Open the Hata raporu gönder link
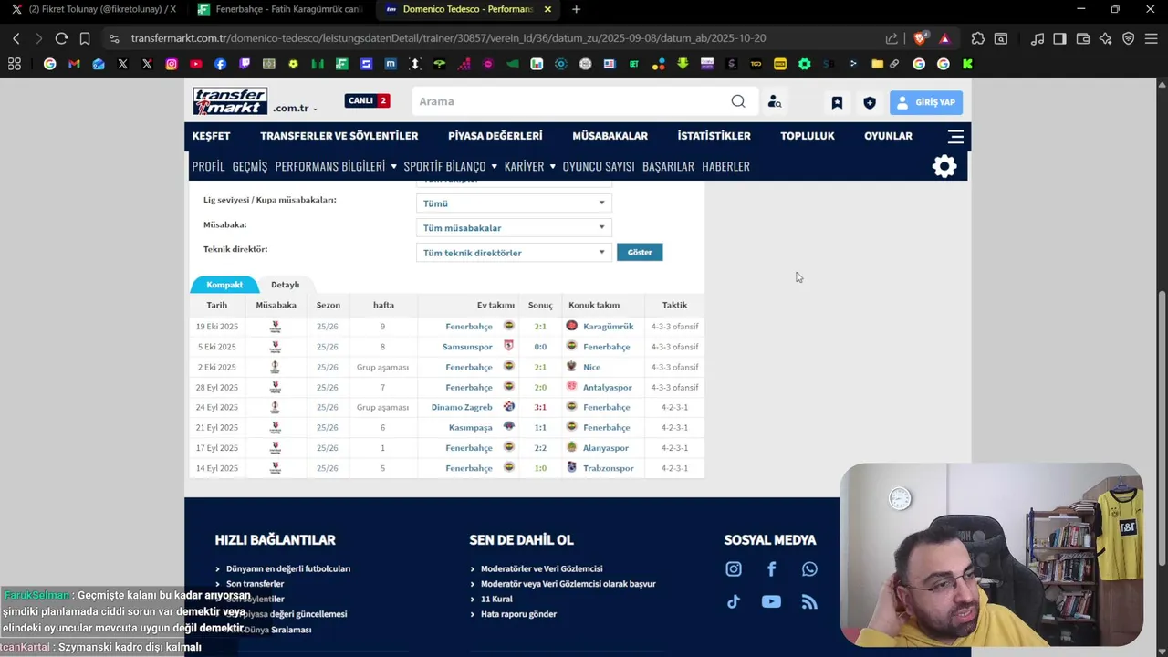This screenshot has height=657, width=1168. click(518, 614)
